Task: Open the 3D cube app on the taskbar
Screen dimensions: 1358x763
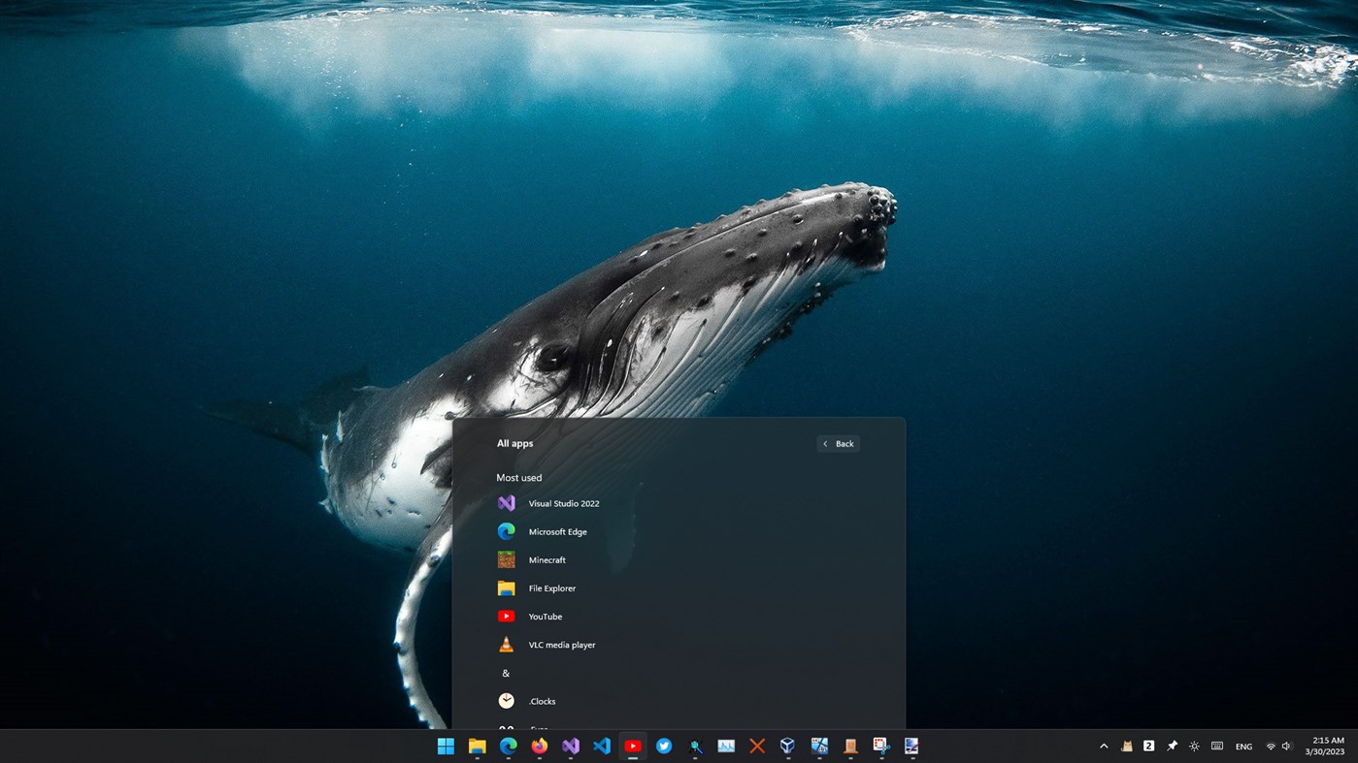Action: [787, 747]
